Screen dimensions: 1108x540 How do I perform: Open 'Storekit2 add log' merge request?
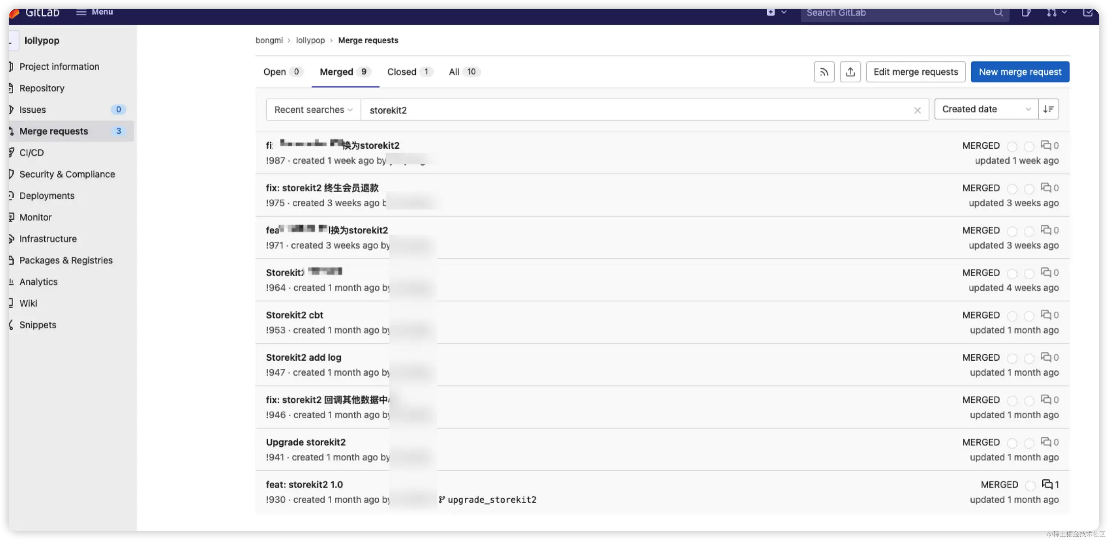pyautogui.click(x=303, y=357)
